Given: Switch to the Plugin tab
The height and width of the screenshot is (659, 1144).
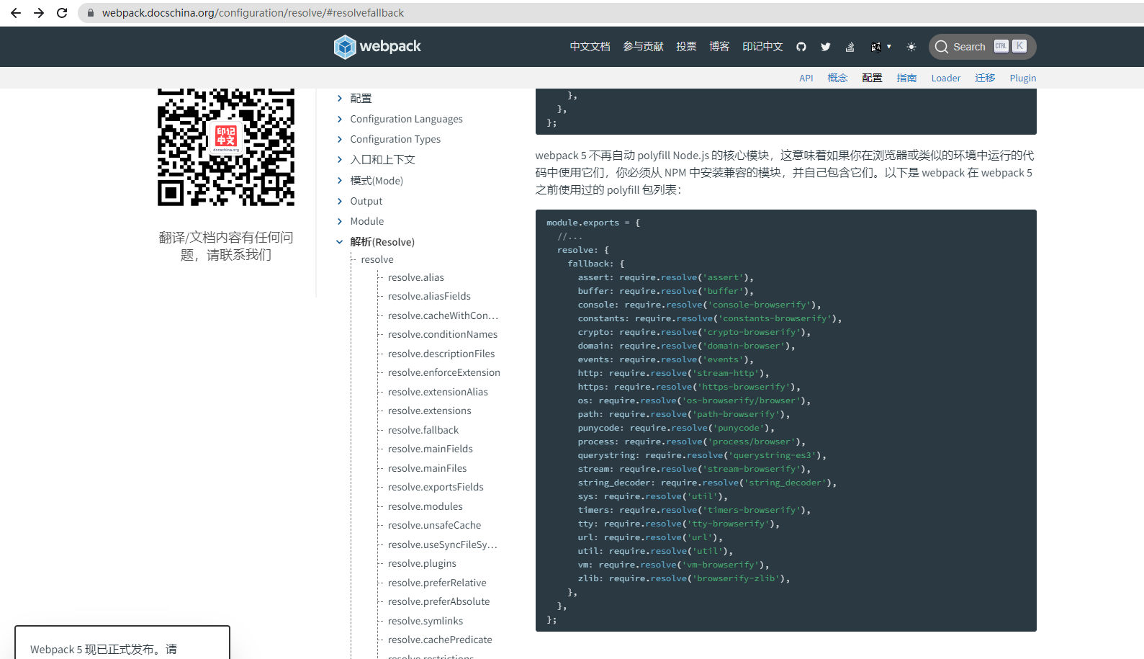Looking at the screenshot, I should (1022, 78).
